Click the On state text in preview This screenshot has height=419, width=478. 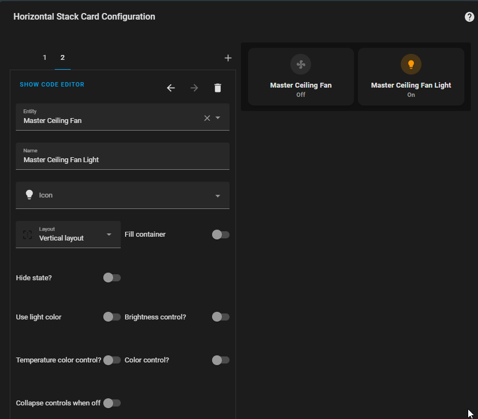pos(411,95)
